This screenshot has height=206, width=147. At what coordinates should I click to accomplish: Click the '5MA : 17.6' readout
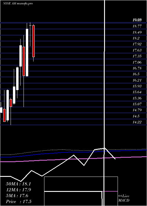(x=17, y=196)
